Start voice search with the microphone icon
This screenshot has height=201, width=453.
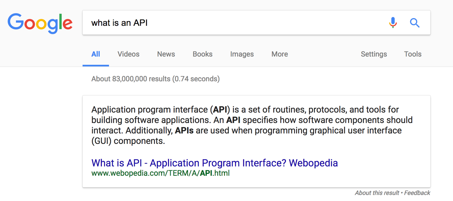click(393, 23)
